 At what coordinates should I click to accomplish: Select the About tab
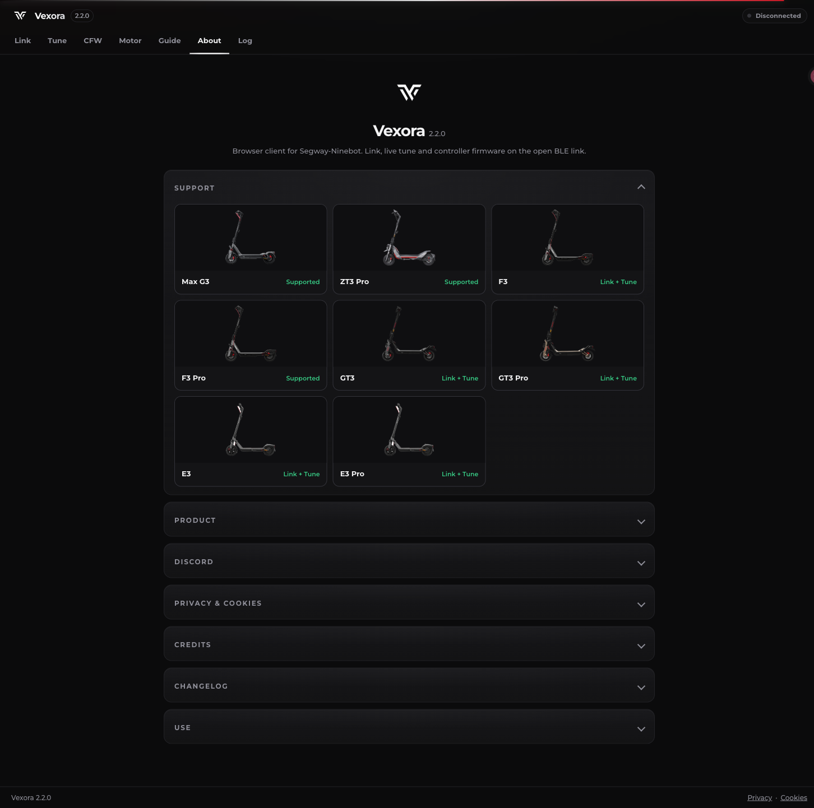point(210,41)
